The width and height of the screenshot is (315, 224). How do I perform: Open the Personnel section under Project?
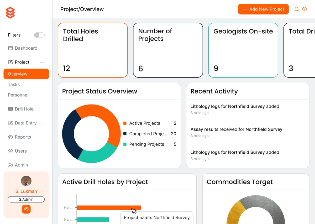18,95
